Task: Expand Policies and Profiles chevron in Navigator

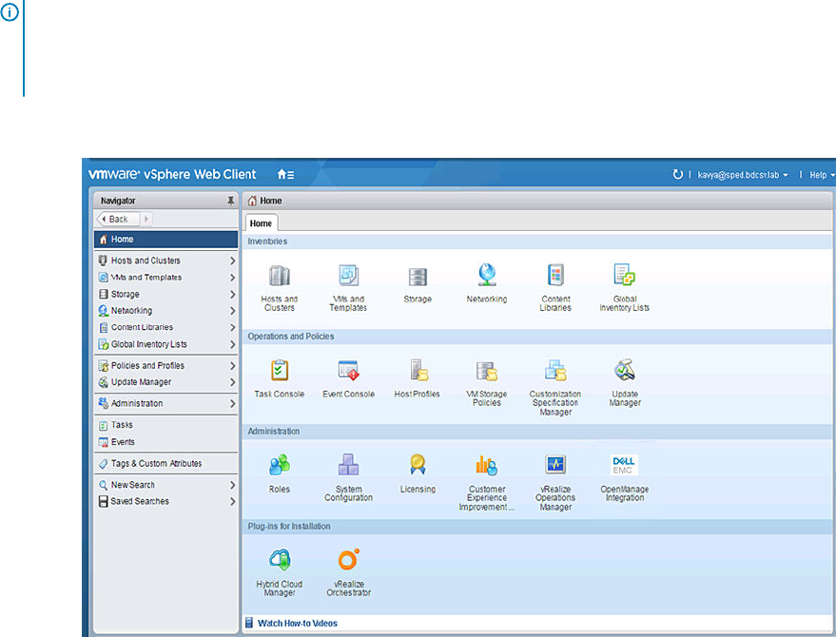Action: 232,366
